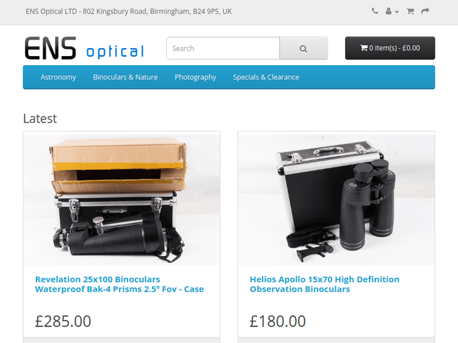This screenshot has height=343, width=458.
Task: Click the user account person icon
Action: point(388,11)
